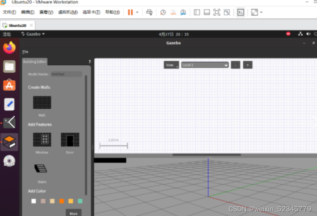Close the Ubuntu20 tab

pyautogui.click(x=31, y=25)
